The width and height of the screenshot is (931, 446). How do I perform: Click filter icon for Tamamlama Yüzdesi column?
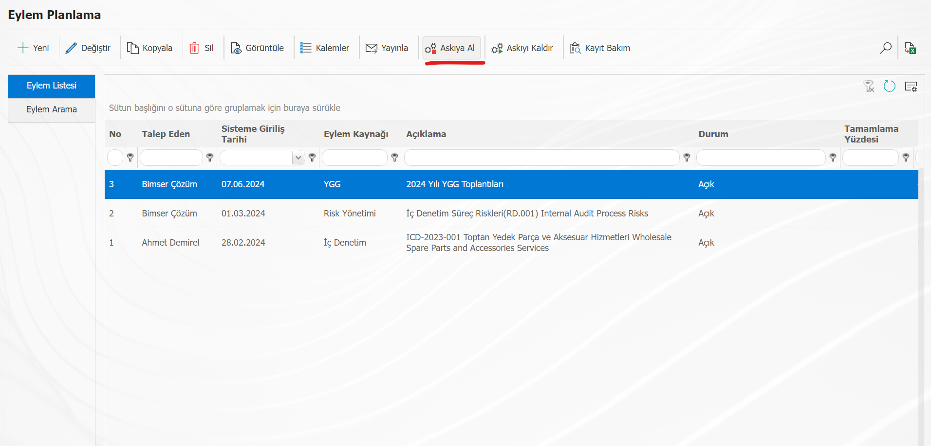[x=906, y=158]
